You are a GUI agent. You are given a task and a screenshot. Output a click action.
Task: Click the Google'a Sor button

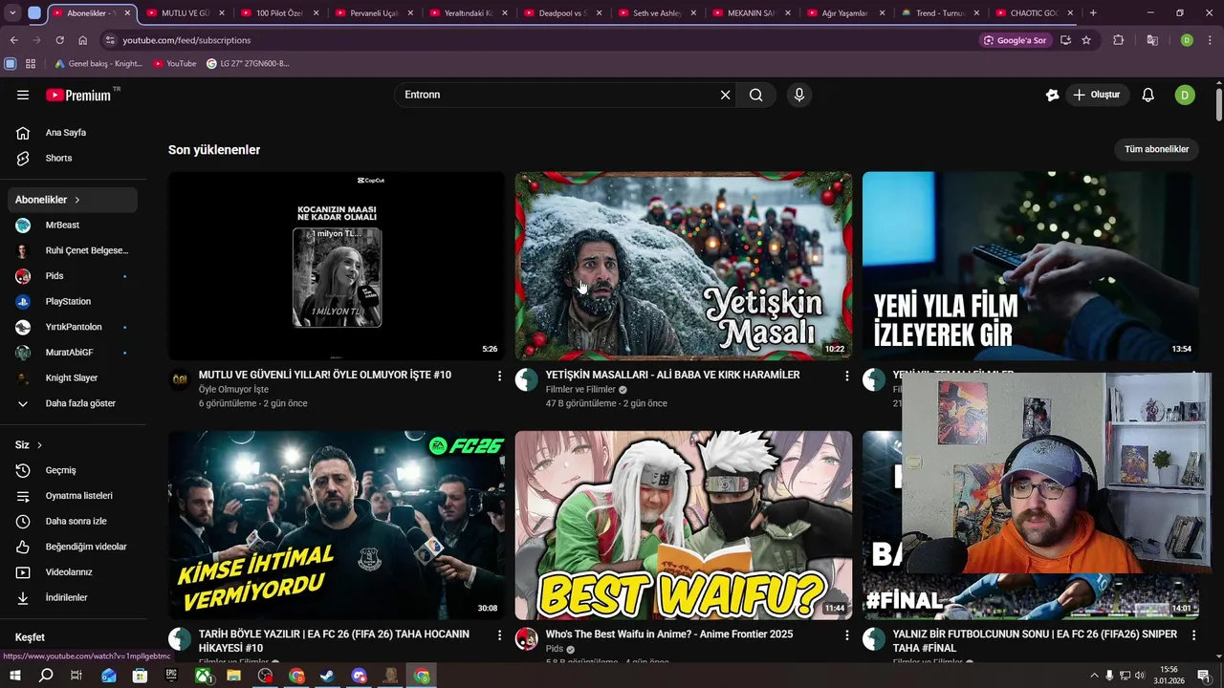[x=1015, y=40]
